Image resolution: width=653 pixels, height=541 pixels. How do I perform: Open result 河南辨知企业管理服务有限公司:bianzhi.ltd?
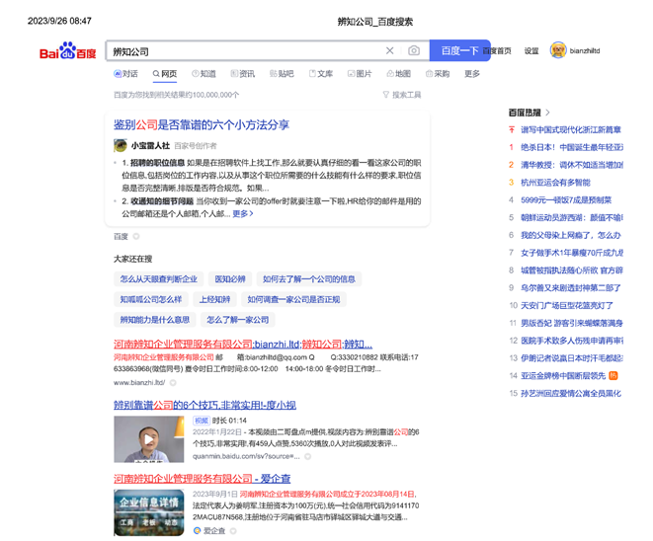[243, 345]
